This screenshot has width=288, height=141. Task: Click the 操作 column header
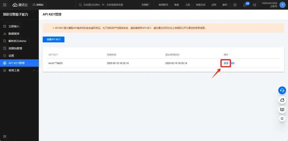(x=226, y=55)
